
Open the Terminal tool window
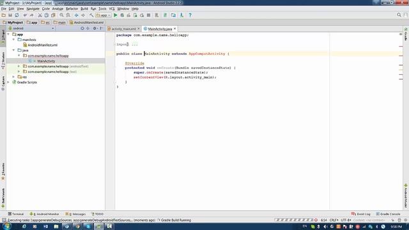pyautogui.click(x=16, y=214)
